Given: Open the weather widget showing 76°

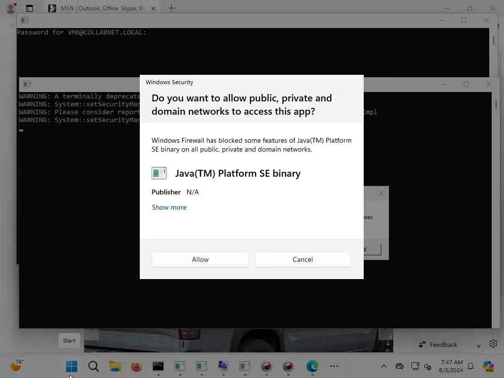Looking at the screenshot, I should click(16, 366).
